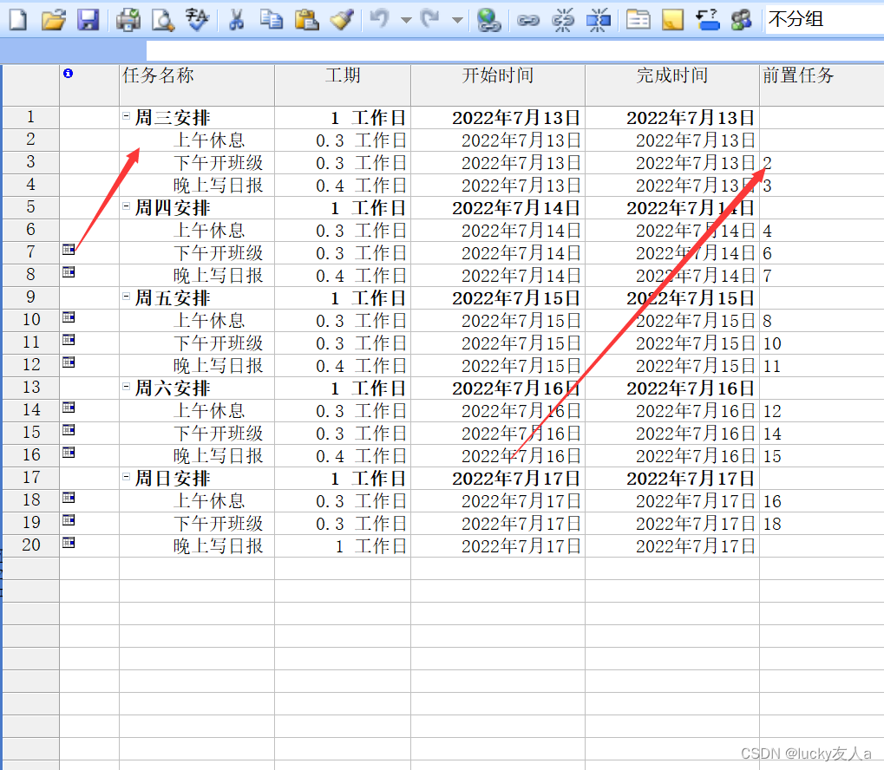Screen dimensions: 884x770
Task: Select row header number 13
Action: [x=31, y=388]
